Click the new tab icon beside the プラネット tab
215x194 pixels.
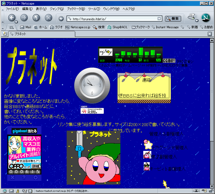tap(4, 34)
